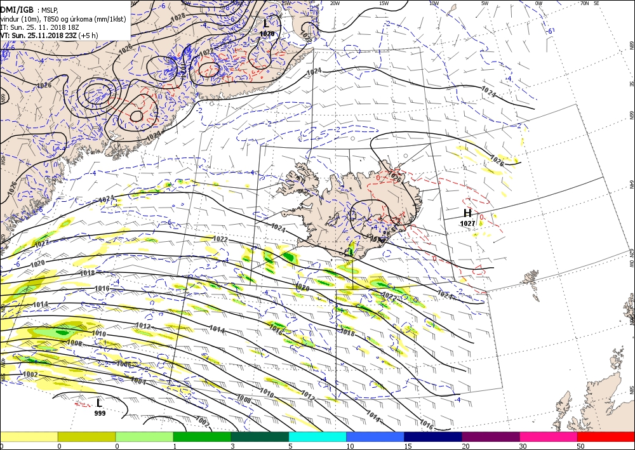Click the legend scale value 30
The width and height of the screenshot is (635, 450).
[x=524, y=446]
